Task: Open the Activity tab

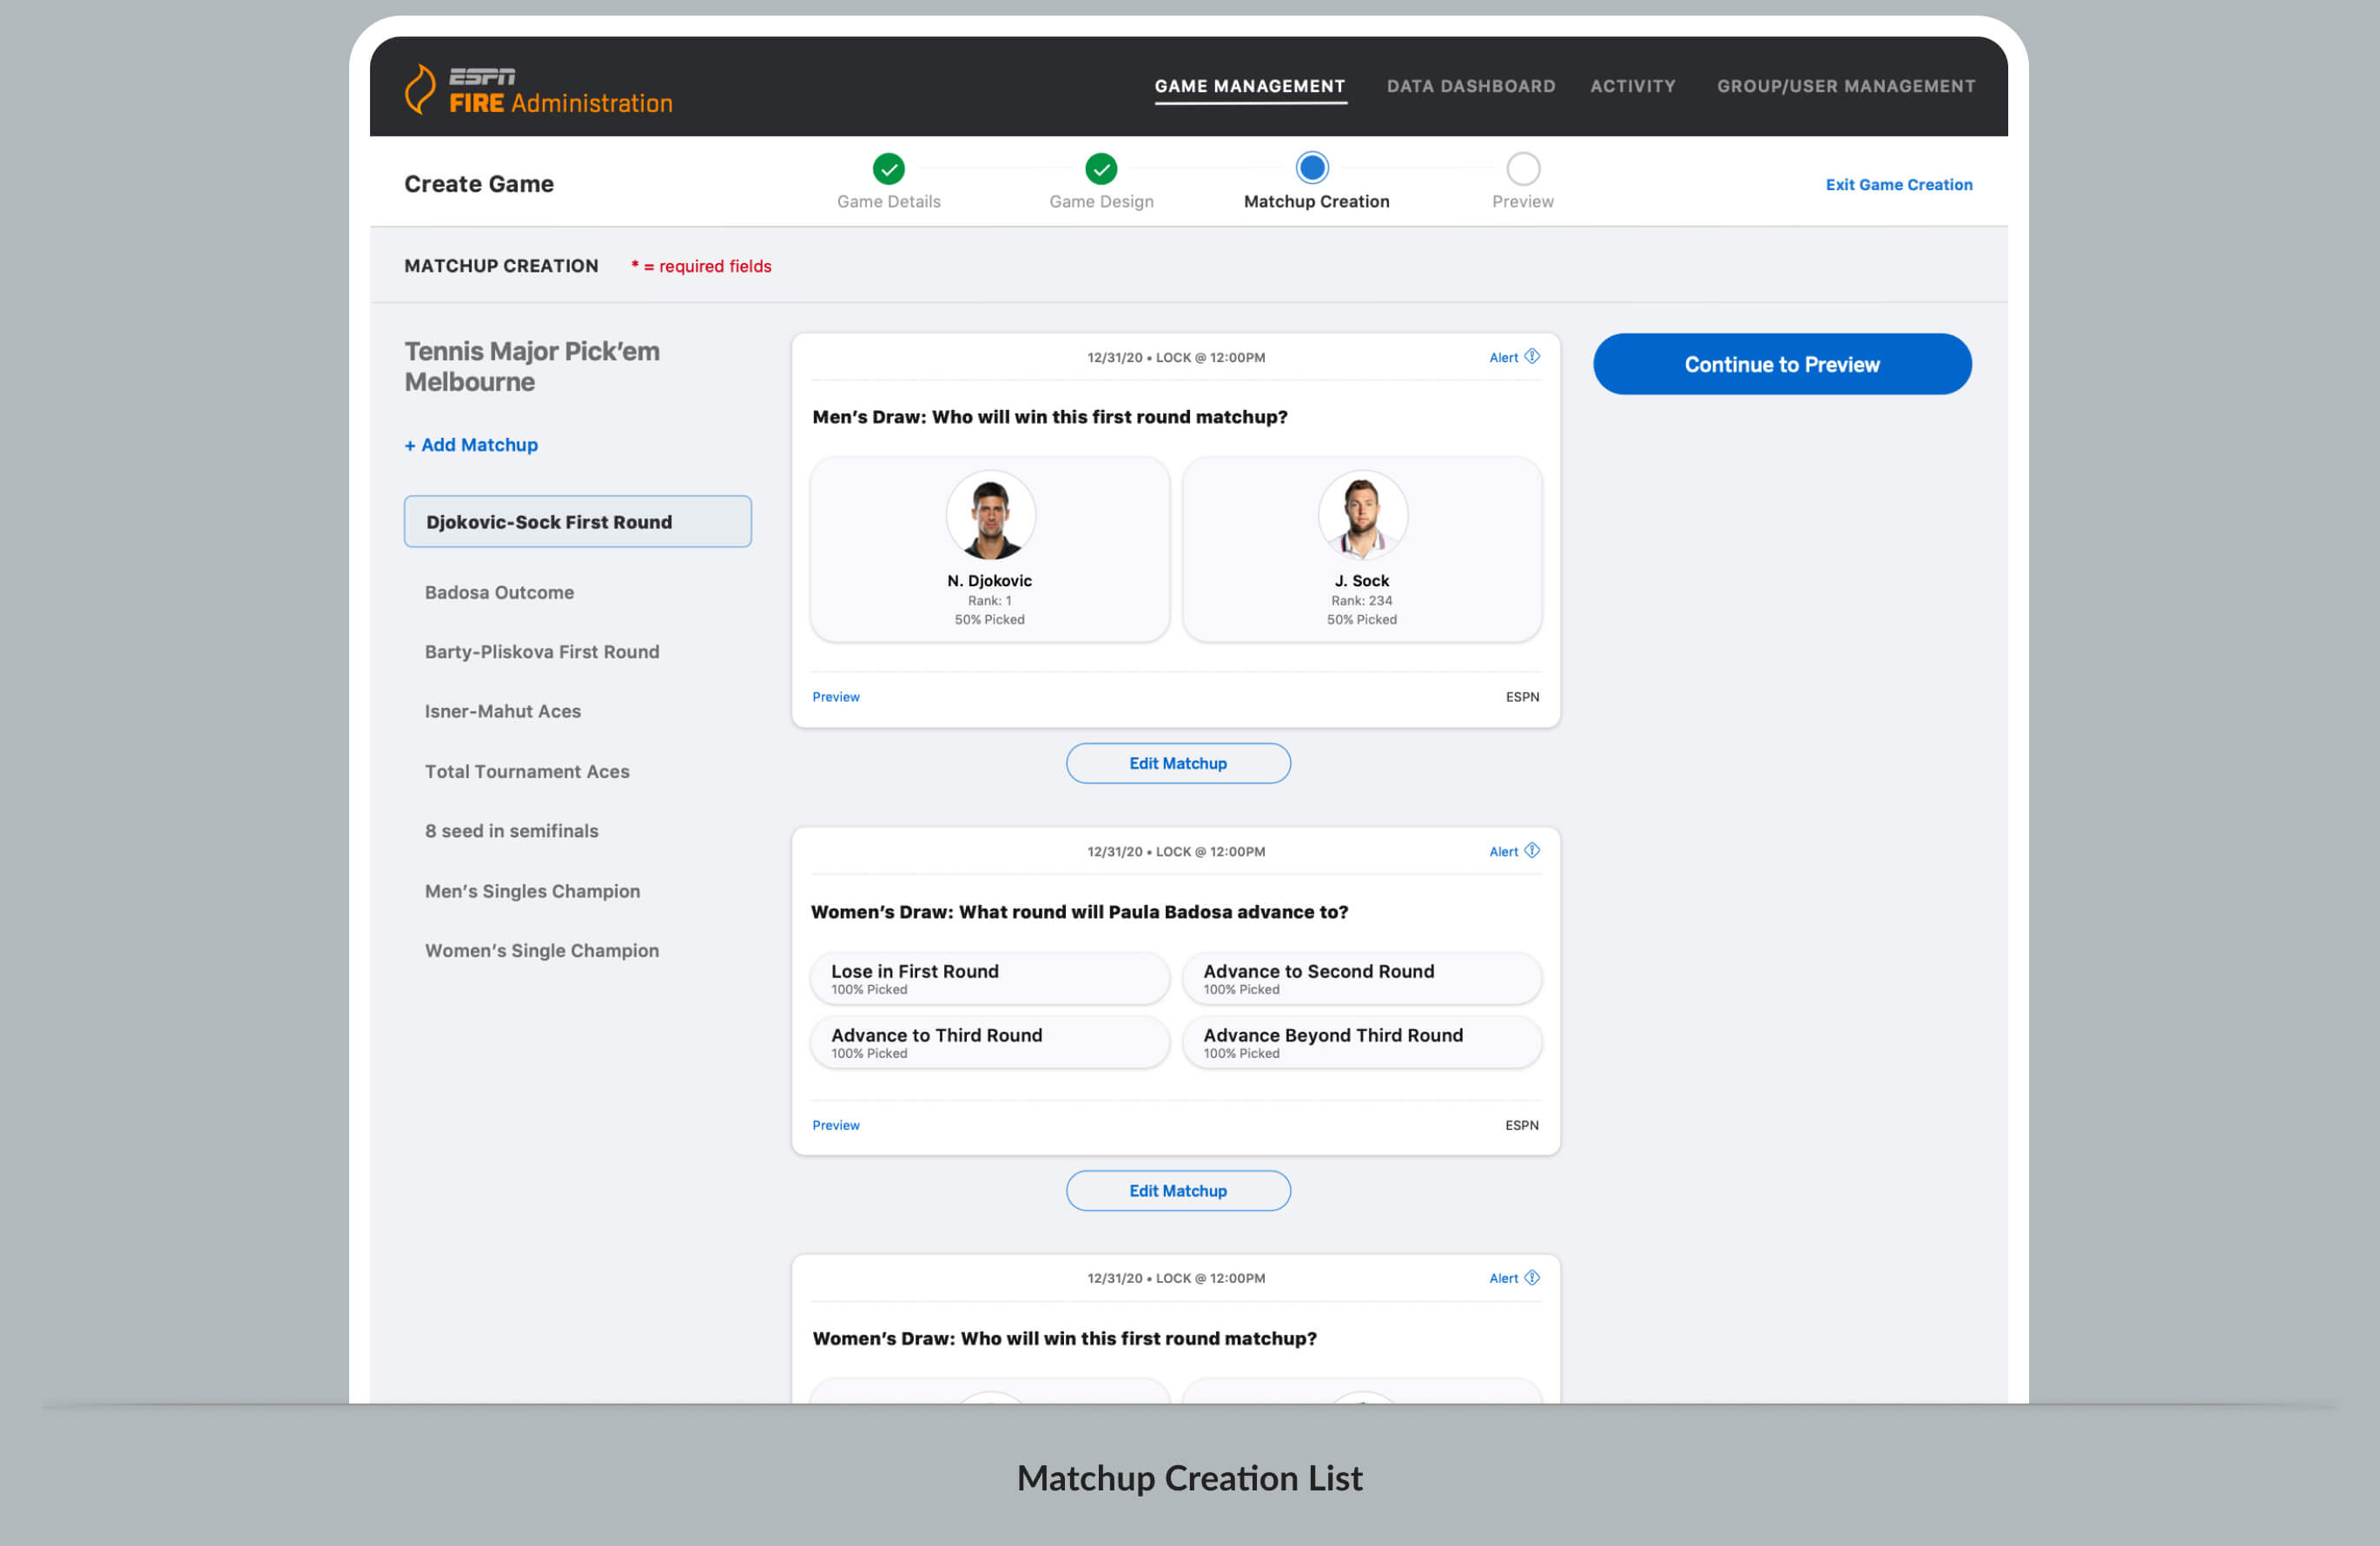Action: tap(1632, 86)
